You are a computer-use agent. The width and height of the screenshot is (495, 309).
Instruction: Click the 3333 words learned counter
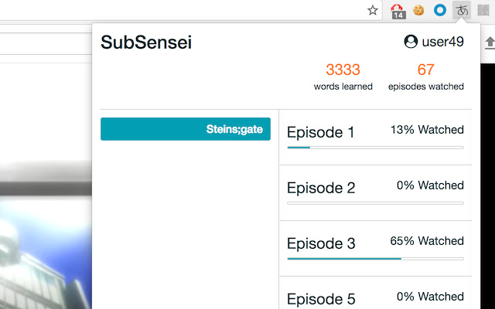click(x=343, y=70)
